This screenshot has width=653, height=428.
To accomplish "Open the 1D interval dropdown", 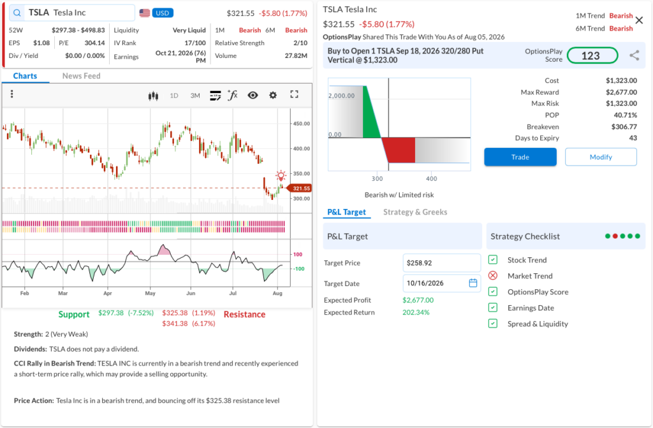I will (x=174, y=96).
